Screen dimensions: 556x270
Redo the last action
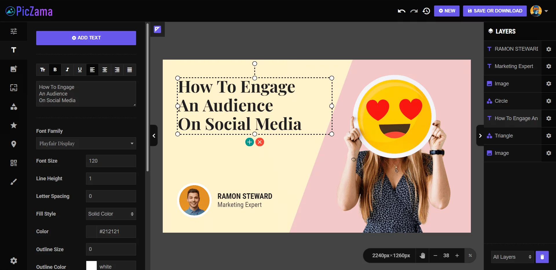point(414,11)
